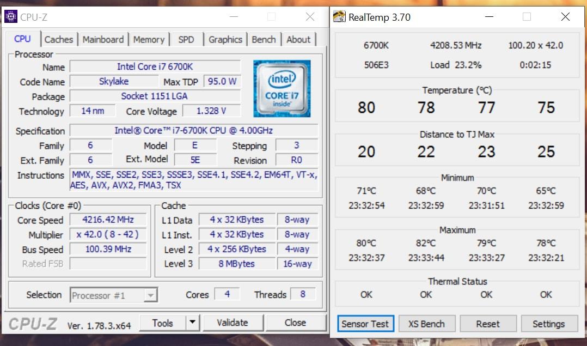Click the Cores count '4'

227,294
